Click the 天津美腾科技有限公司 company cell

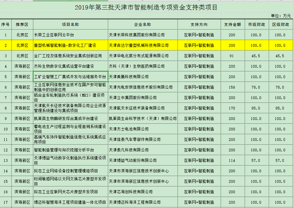(143, 77)
